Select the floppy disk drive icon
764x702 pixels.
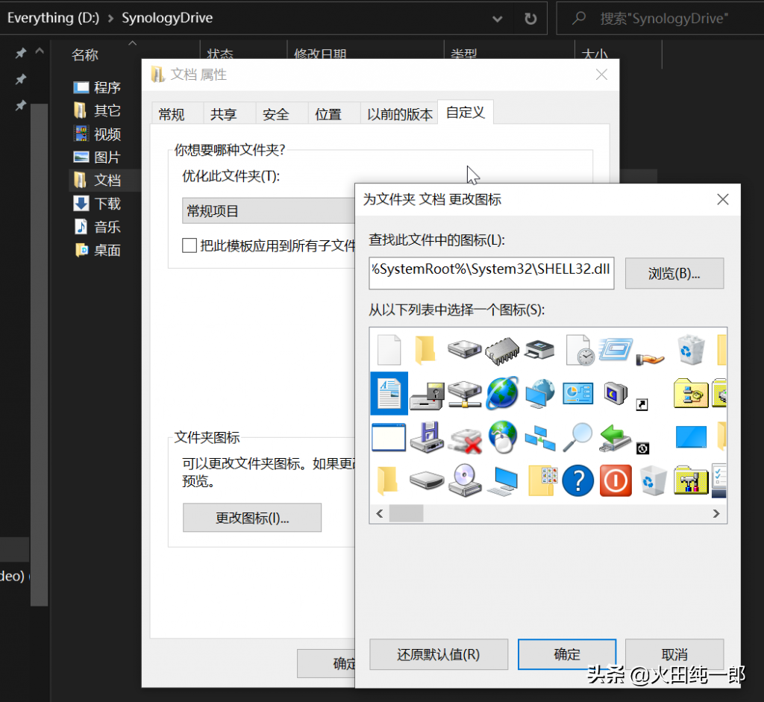(427, 437)
